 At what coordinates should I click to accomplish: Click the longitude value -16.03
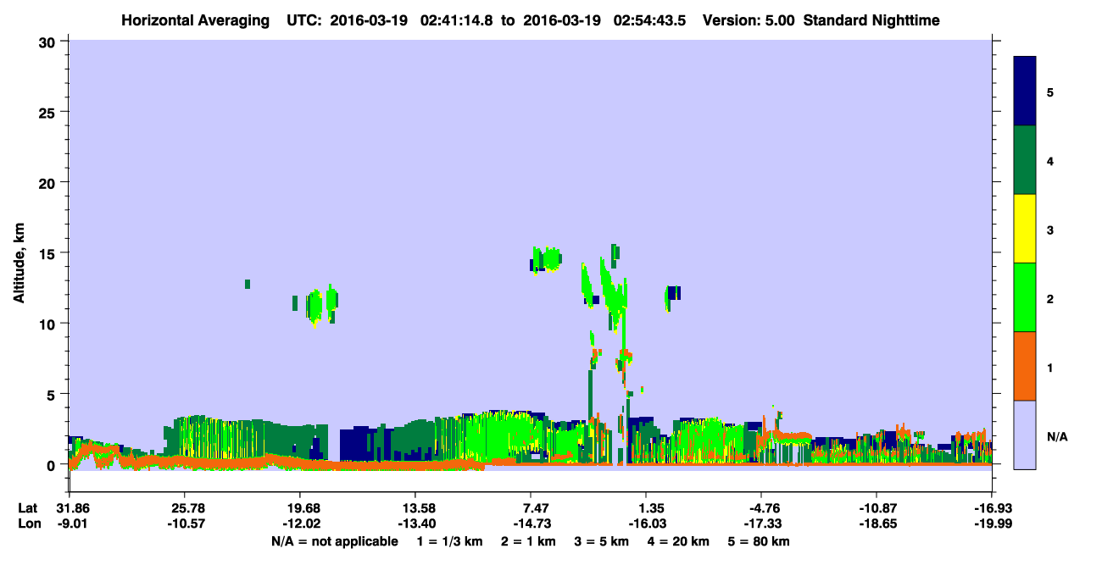pos(646,523)
